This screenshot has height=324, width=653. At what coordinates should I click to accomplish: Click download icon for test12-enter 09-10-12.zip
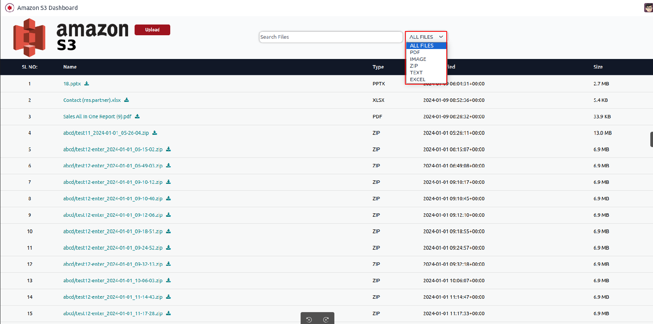tap(168, 182)
